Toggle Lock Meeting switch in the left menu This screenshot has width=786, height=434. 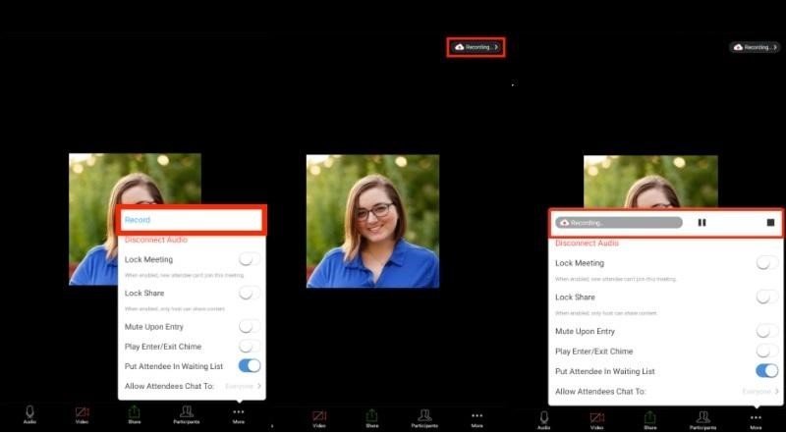pos(251,260)
